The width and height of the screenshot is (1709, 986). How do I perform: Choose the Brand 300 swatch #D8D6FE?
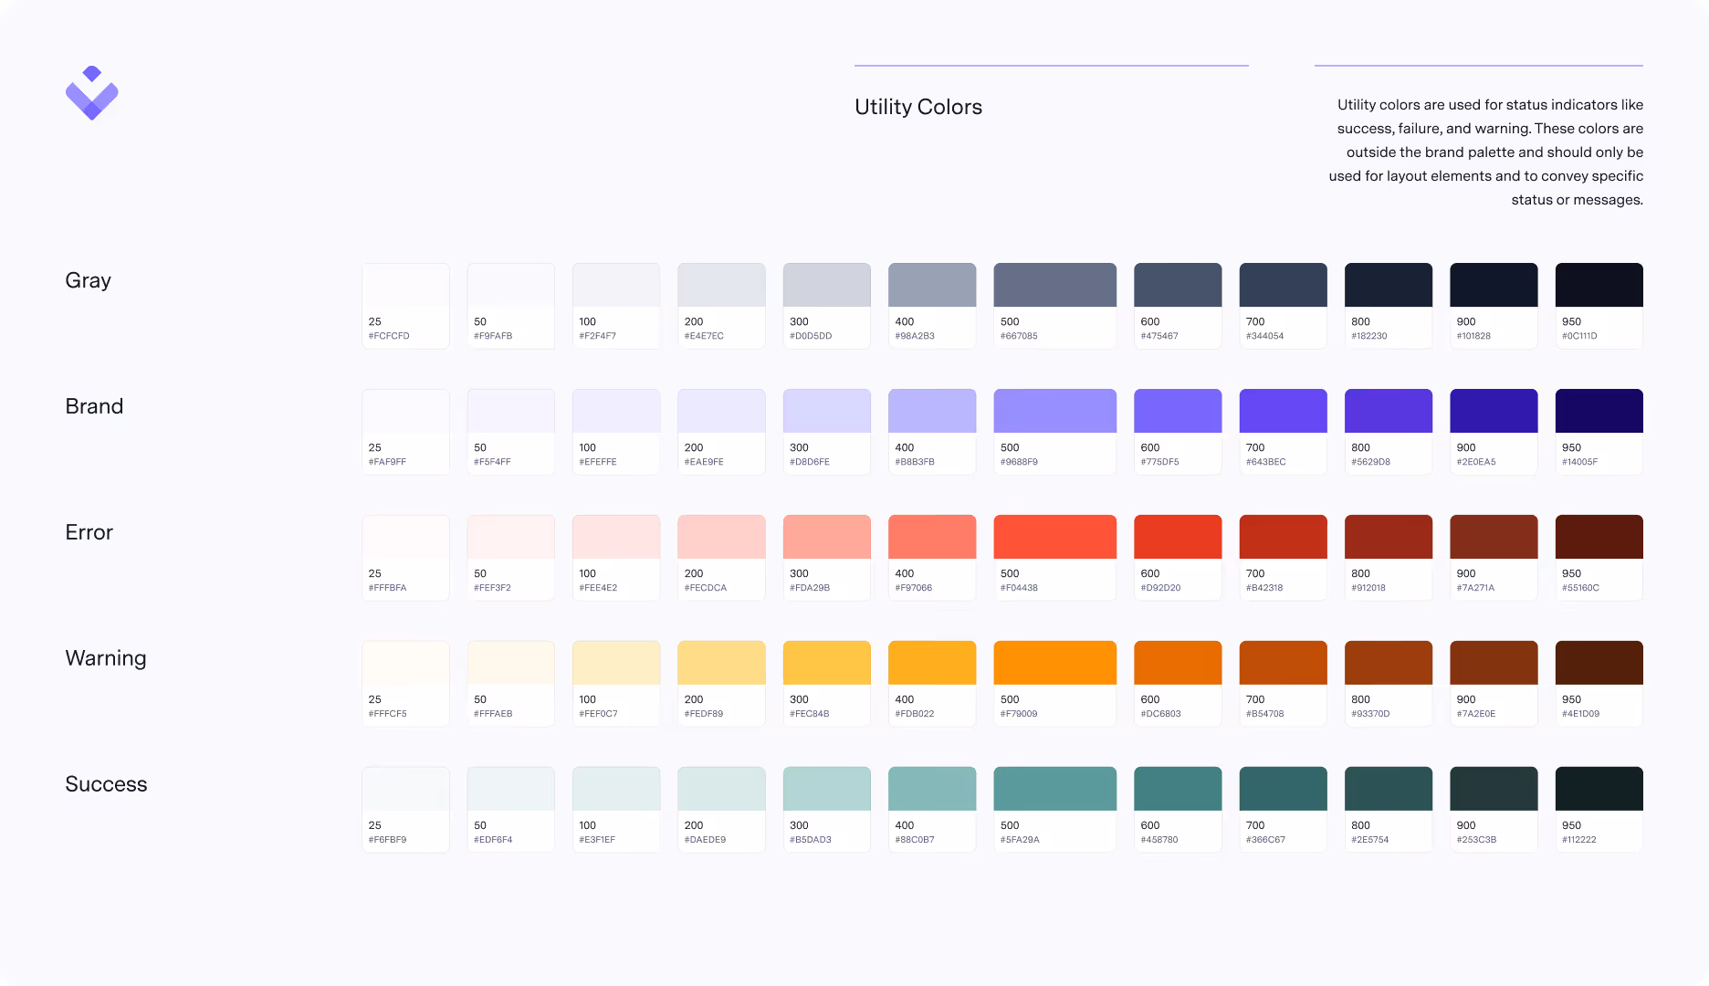(x=827, y=432)
